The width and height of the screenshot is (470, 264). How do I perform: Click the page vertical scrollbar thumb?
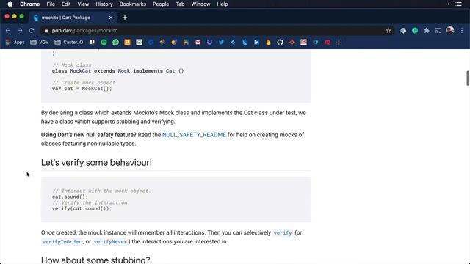(x=467, y=78)
